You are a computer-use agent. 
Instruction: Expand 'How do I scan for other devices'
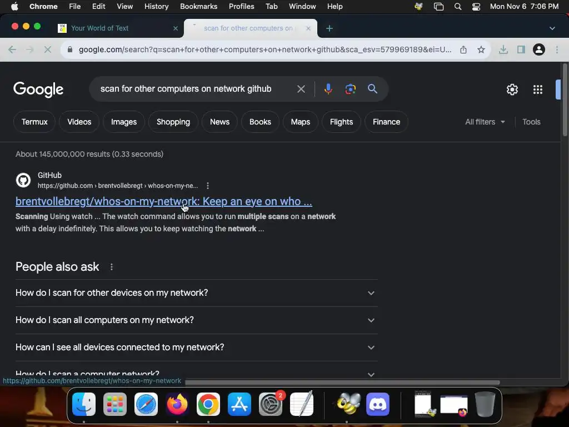point(196,292)
